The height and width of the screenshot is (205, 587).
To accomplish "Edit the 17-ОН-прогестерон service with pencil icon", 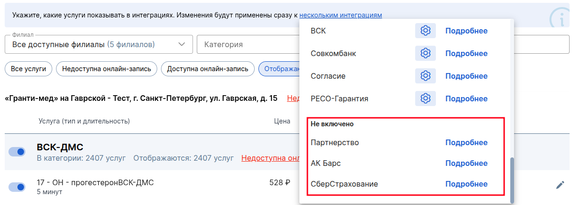I will pos(560,185).
